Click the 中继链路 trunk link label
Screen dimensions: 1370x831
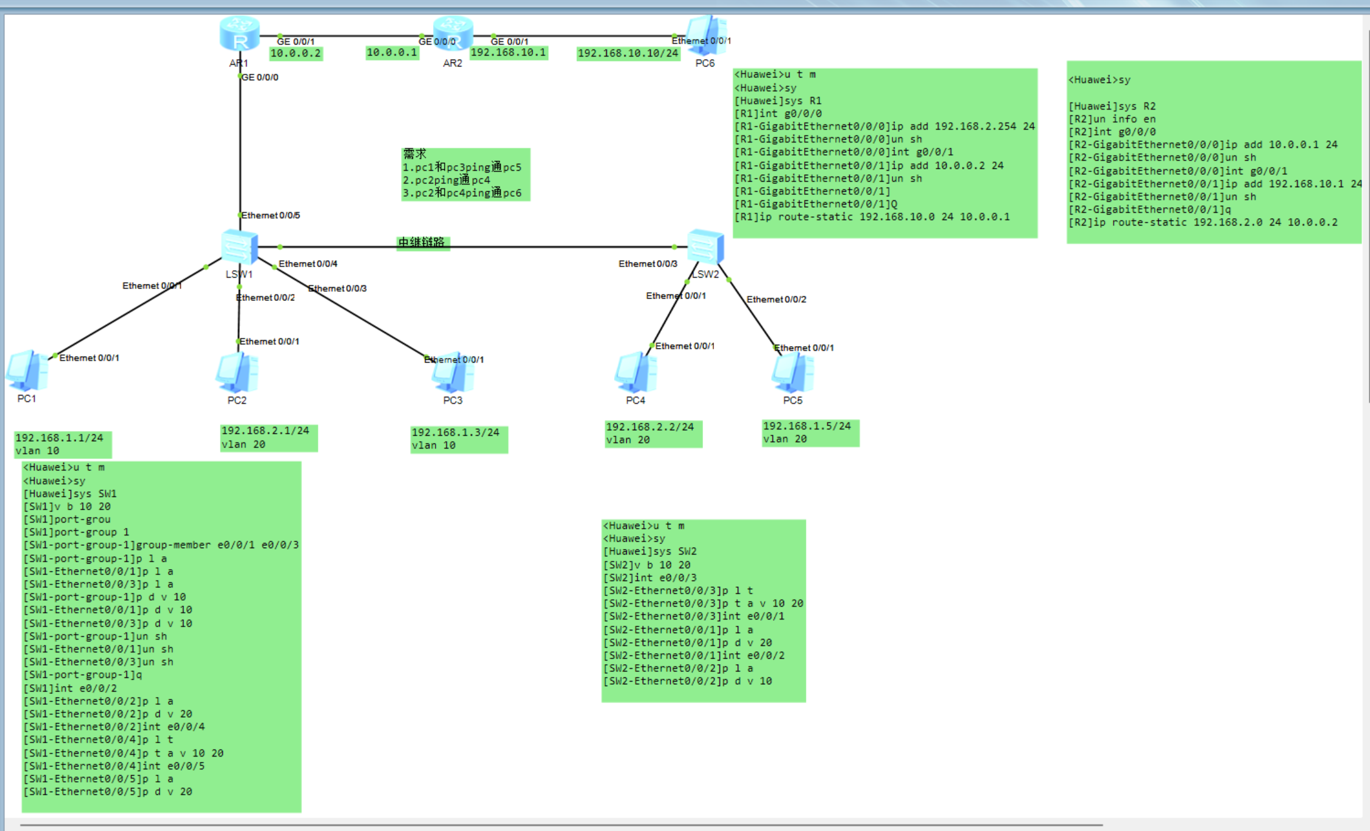[422, 242]
